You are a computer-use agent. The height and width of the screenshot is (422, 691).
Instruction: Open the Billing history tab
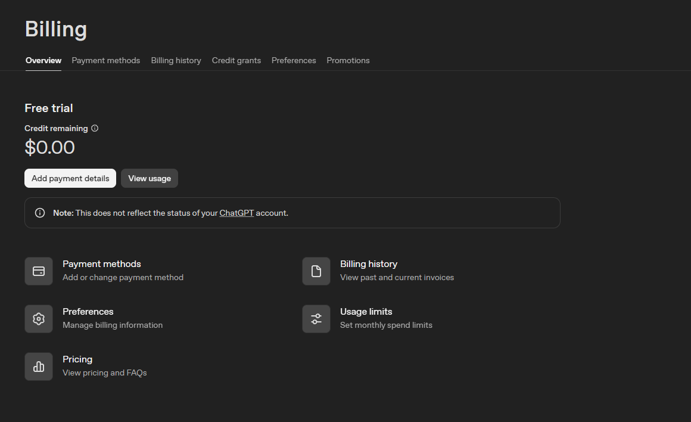pos(176,60)
